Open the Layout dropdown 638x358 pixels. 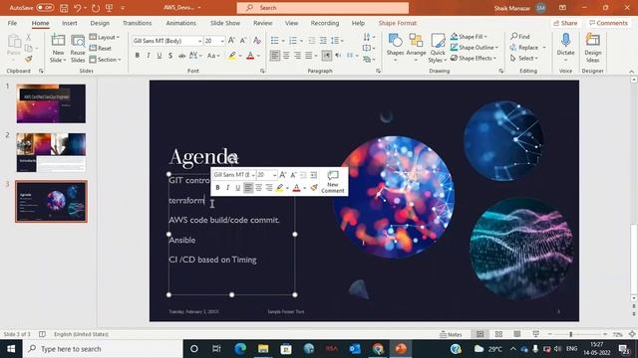(105, 37)
